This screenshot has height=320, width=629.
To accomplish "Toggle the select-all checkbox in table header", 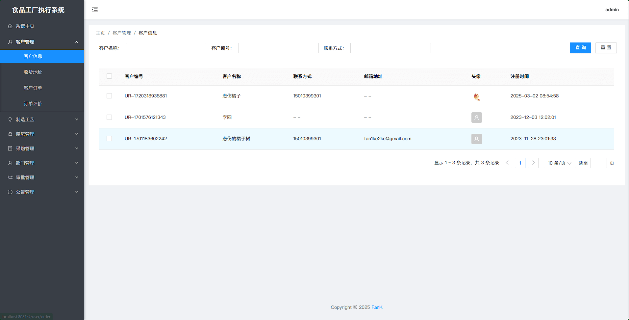I will click(x=109, y=76).
